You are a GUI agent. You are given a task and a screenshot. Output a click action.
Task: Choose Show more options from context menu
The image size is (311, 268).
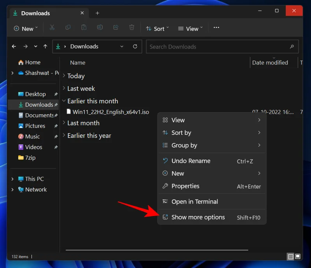[198, 217]
